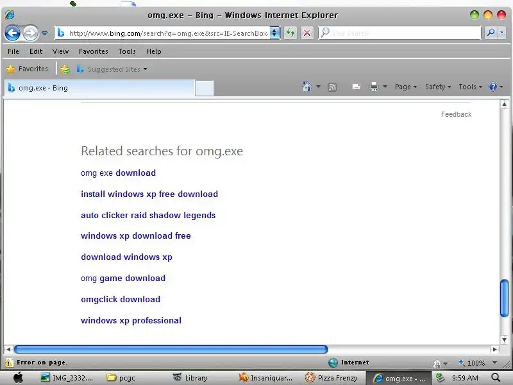
Task: Click the system tray icon beside clock
Action: click(x=440, y=378)
